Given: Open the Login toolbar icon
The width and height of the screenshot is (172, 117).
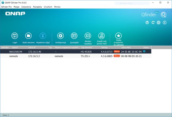Looking at the screenshot, I should [x=15, y=36].
